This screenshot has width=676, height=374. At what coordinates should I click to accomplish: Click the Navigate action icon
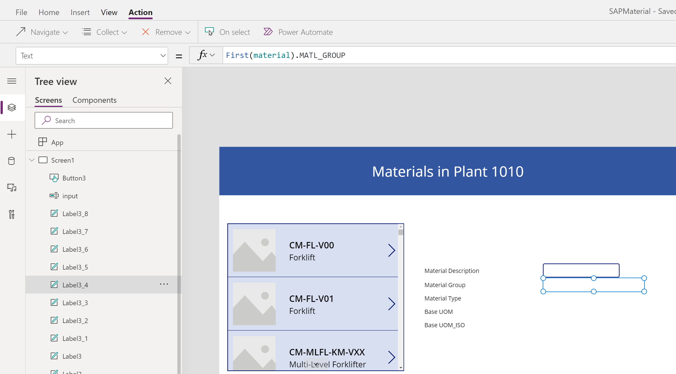21,32
